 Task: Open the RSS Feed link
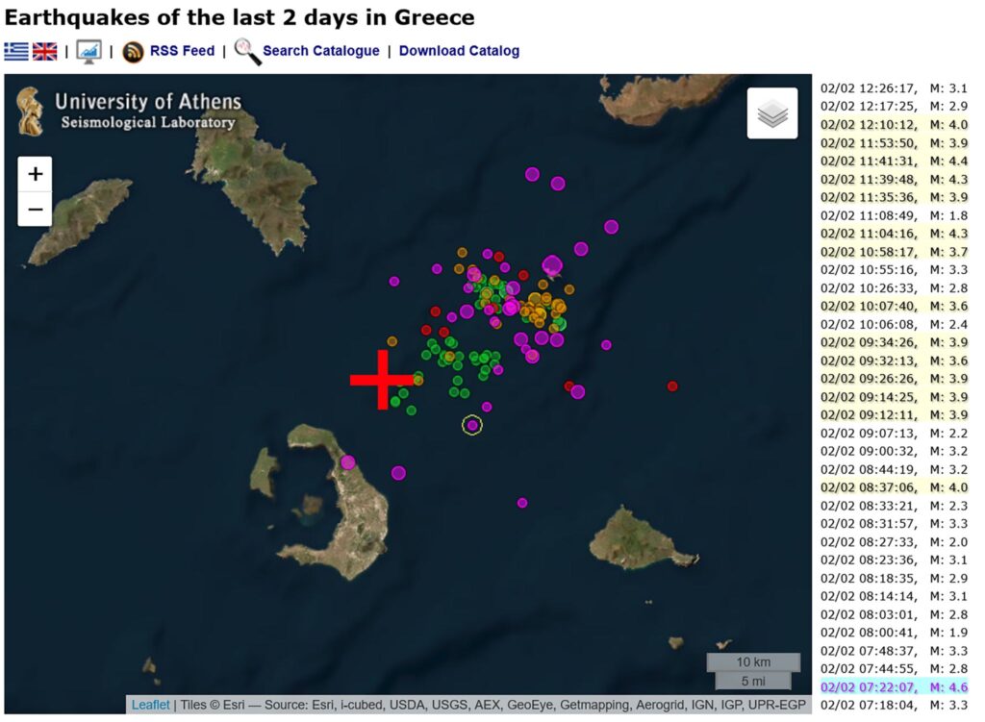coord(182,51)
